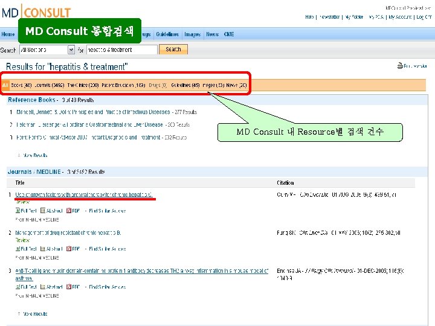Open My Account link
The width and height of the screenshot is (435, 326).
point(400,17)
